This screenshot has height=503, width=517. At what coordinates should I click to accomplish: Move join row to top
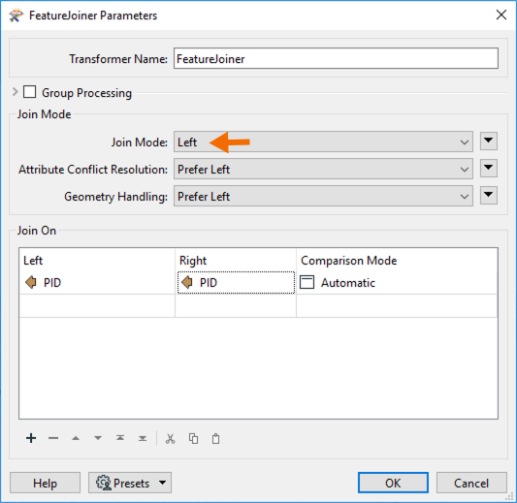120,438
